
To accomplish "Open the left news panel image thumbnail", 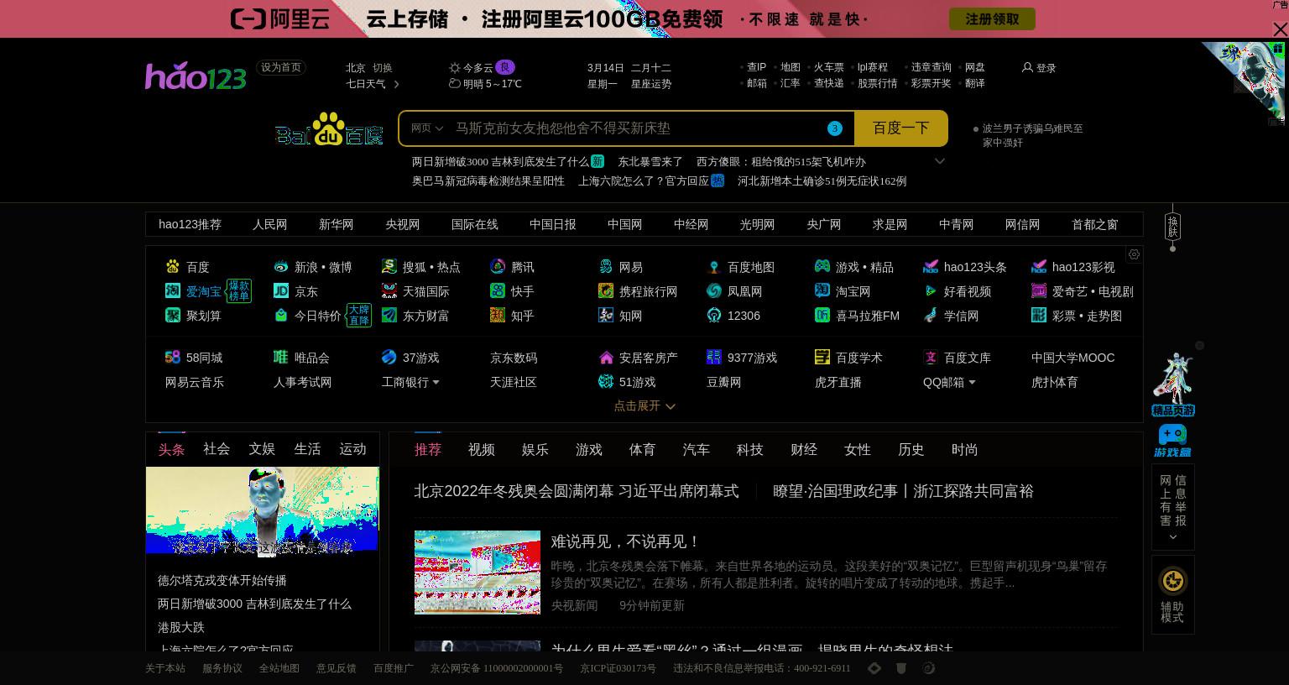I will click(x=263, y=510).
